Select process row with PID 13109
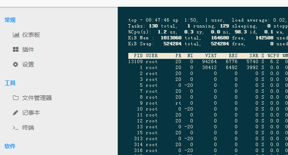 pos(208,61)
